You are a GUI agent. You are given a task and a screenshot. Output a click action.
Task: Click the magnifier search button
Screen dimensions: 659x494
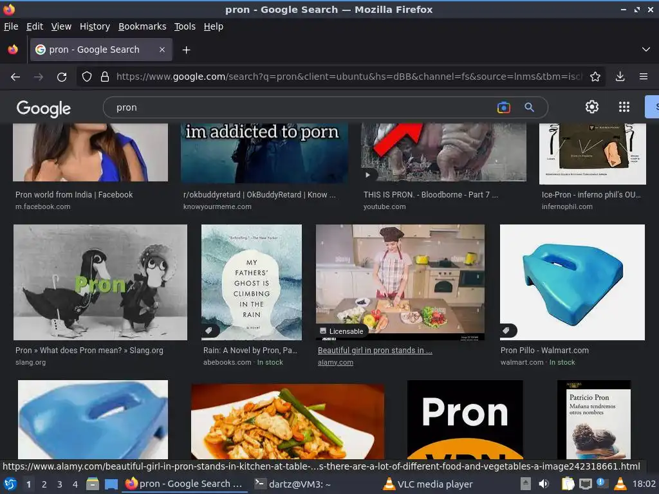[x=529, y=107]
